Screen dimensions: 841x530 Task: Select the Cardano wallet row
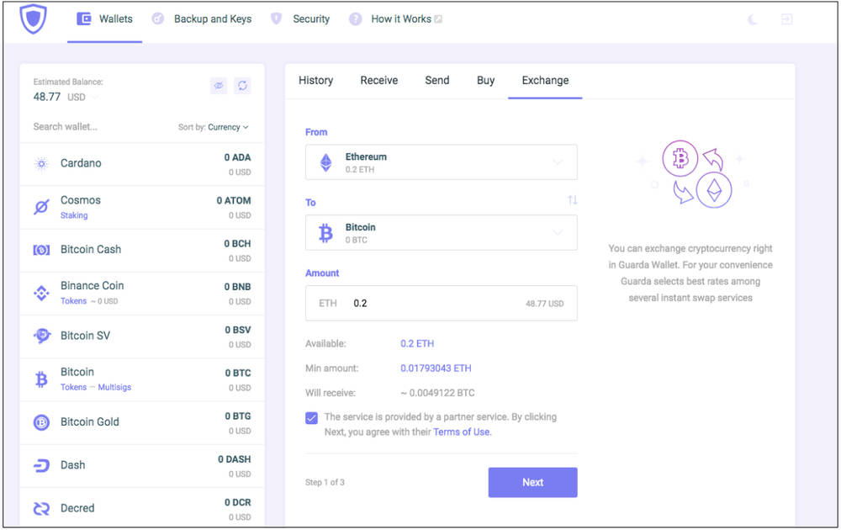pos(142,164)
